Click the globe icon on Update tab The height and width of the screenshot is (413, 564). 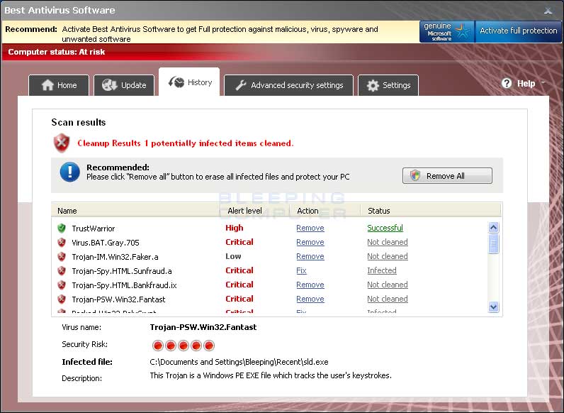pos(109,85)
